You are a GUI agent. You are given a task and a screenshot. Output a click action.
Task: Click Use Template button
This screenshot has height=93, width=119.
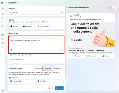43,26
